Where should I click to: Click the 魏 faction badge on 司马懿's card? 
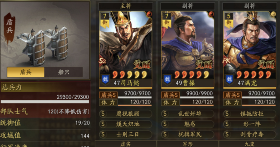pos(105,80)
